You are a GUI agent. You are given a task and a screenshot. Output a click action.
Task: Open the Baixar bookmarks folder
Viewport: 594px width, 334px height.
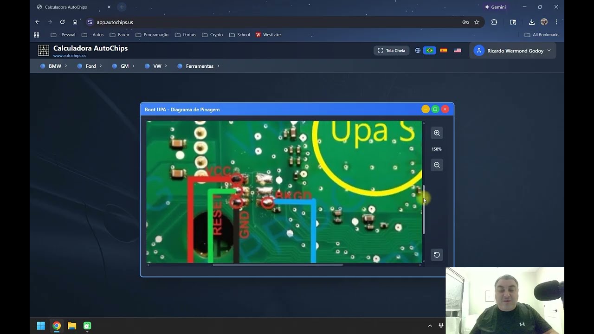click(x=120, y=35)
